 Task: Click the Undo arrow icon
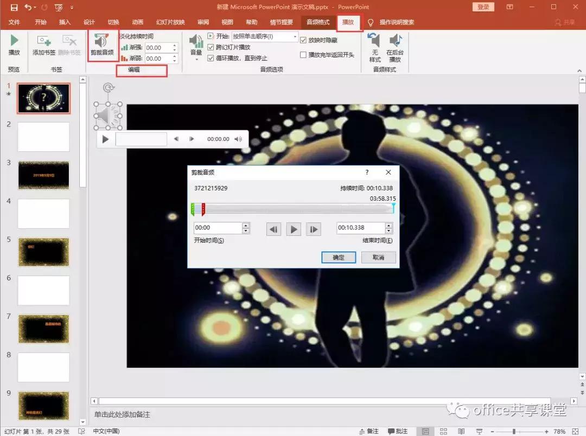(x=28, y=7)
